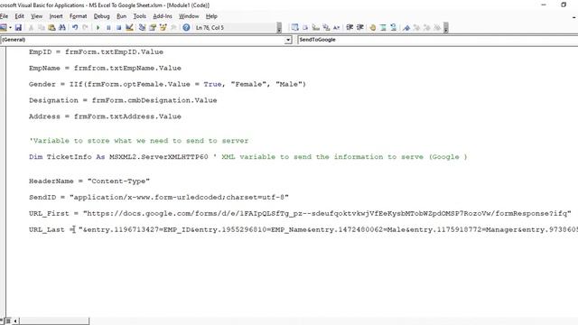Toggle a bookmark with the flag icon
578x325 pixels.
(x=406, y=28)
